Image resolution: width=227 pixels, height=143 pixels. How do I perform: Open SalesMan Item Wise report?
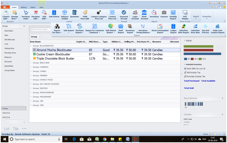(195, 29)
